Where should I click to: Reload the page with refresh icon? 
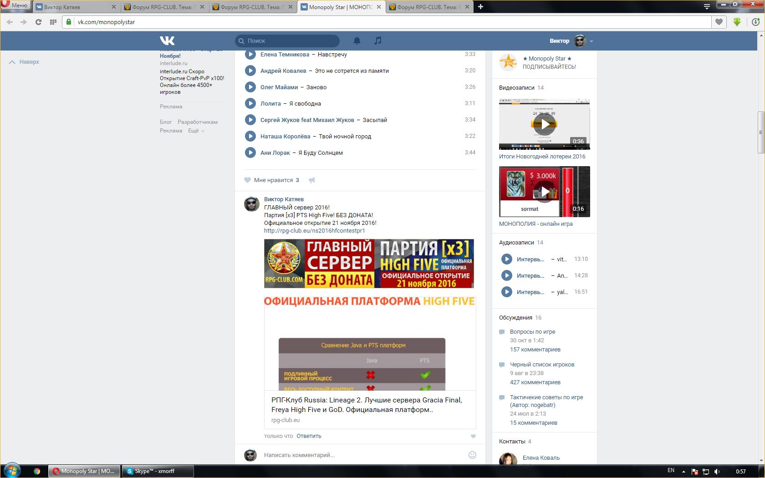38,22
